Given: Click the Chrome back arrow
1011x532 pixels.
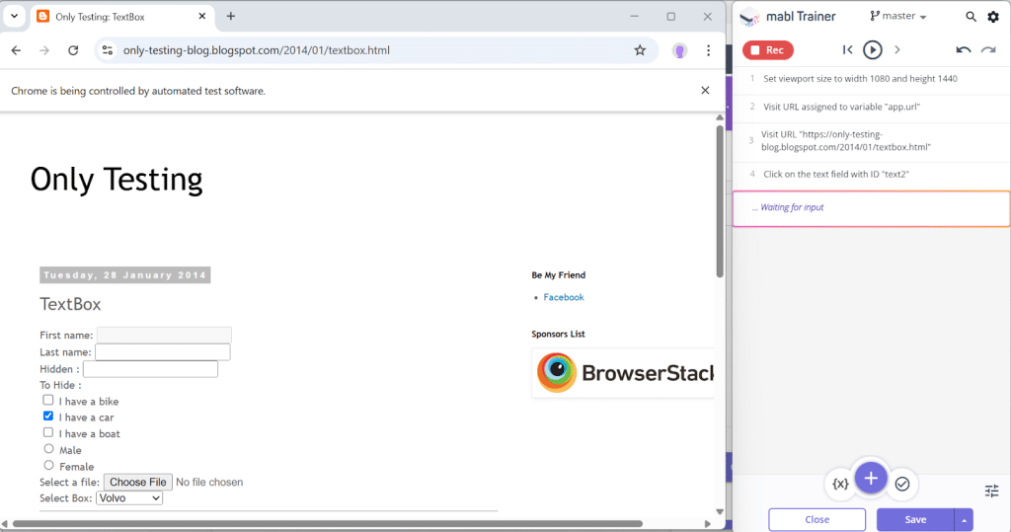Looking at the screenshot, I should [x=16, y=50].
